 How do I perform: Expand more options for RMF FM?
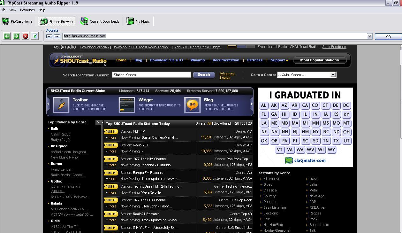(x=111, y=137)
